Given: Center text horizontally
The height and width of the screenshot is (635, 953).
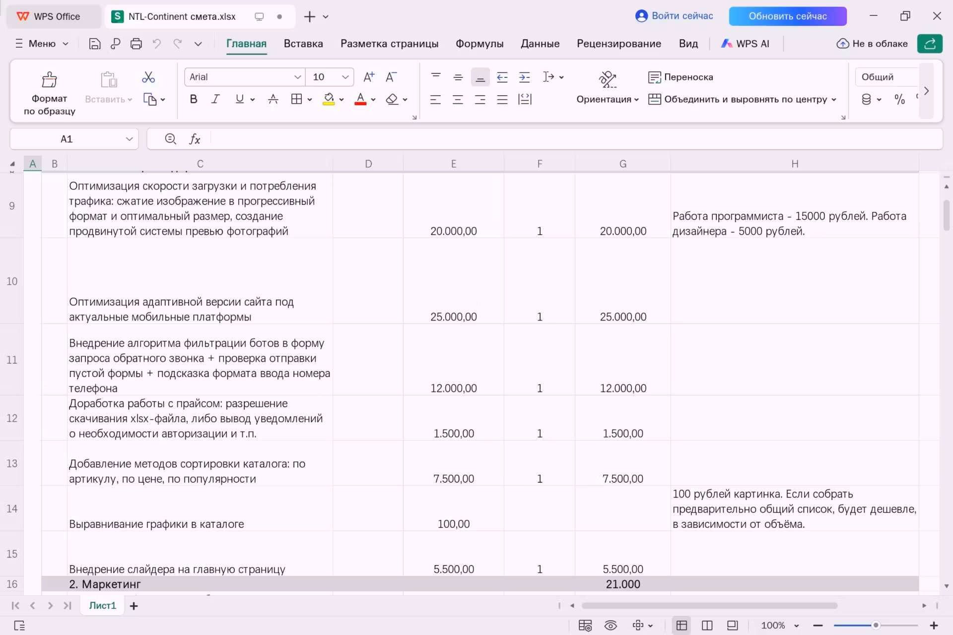Looking at the screenshot, I should (458, 99).
